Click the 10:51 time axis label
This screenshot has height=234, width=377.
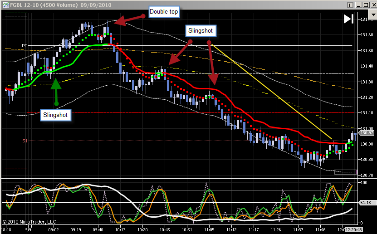click(x=187, y=229)
